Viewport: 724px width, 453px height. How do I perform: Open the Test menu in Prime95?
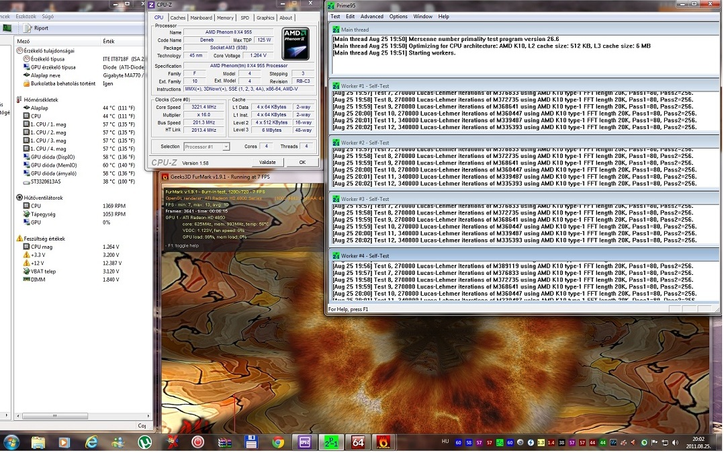[x=335, y=16]
